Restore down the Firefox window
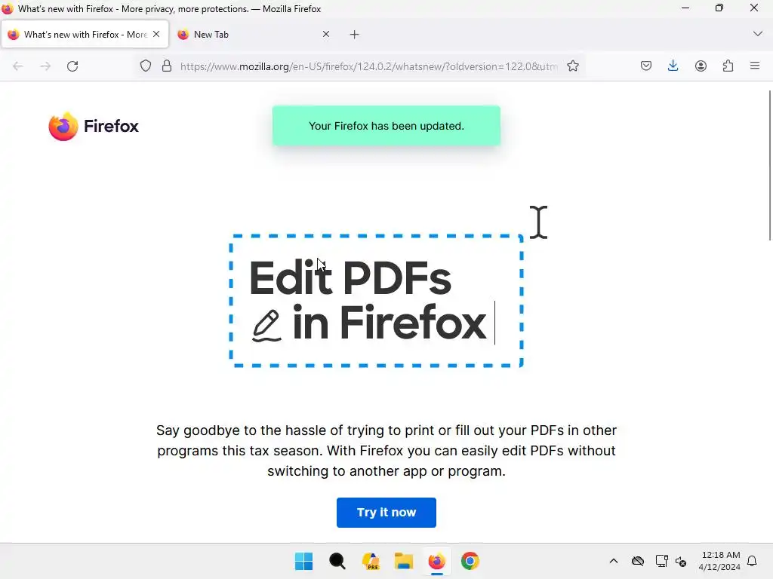Viewport: 773px width, 579px height. coord(719,8)
